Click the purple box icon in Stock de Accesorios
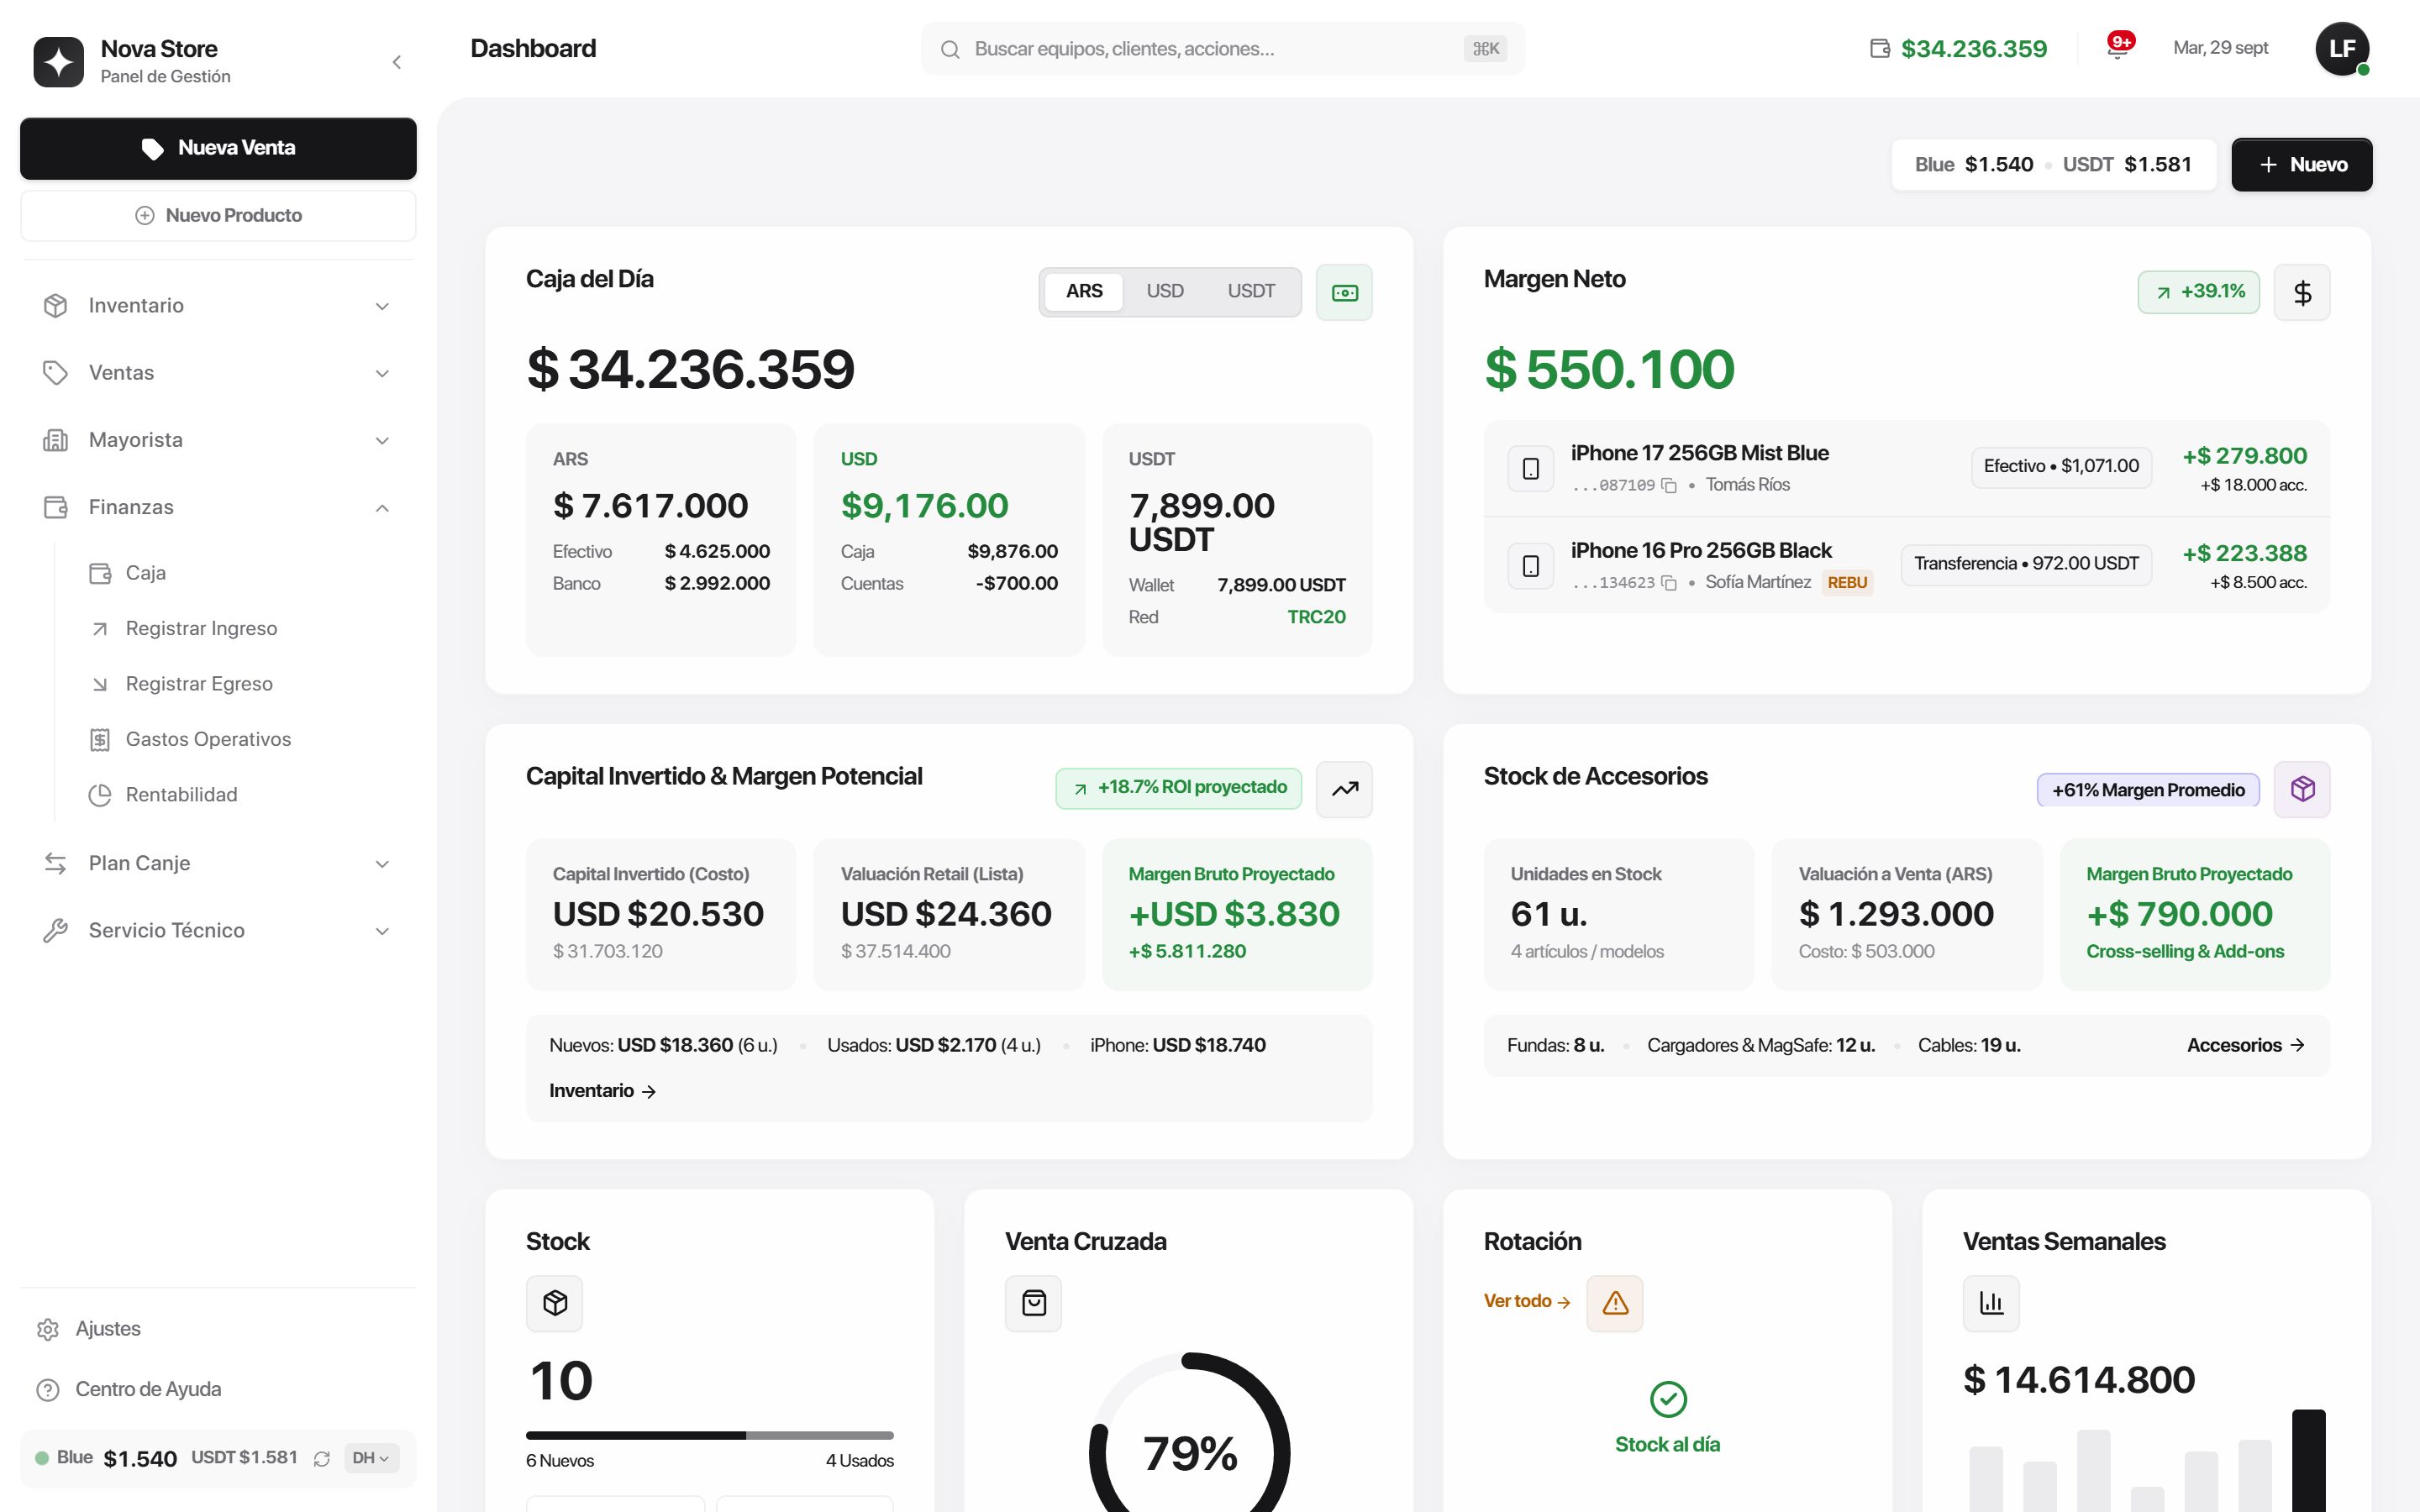The height and width of the screenshot is (1512, 2420). [2302, 789]
